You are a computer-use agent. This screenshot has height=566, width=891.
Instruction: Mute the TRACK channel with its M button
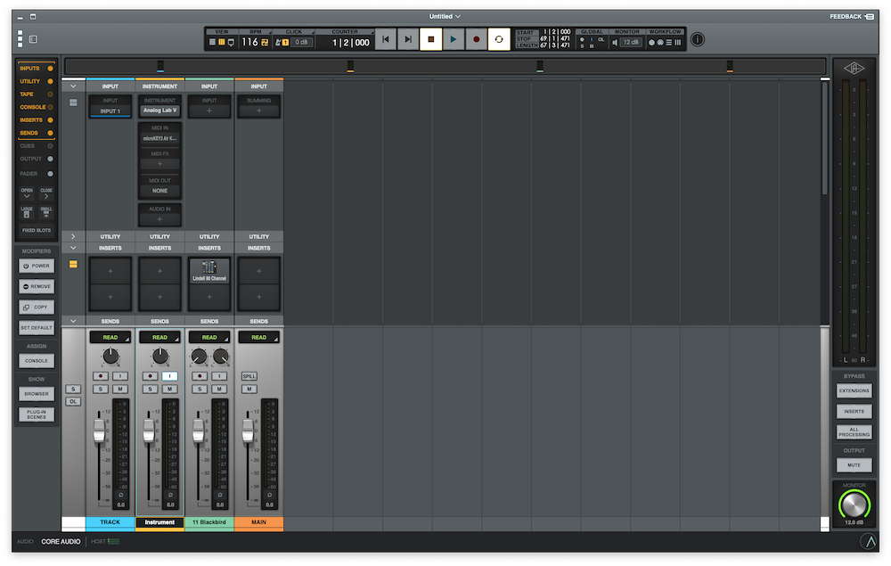tap(119, 389)
